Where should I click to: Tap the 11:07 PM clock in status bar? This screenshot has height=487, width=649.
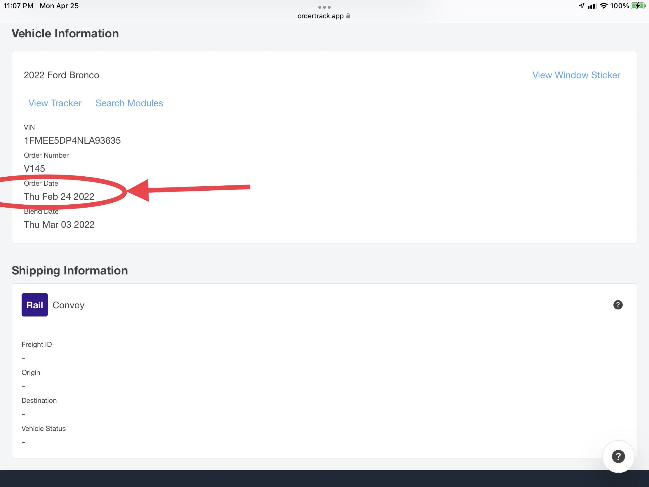coord(18,6)
